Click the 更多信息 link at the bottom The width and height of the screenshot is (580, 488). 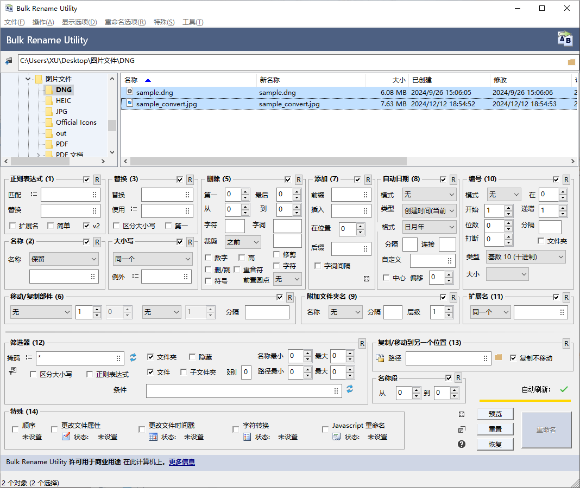pyautogui.click(x=181, y=461)
